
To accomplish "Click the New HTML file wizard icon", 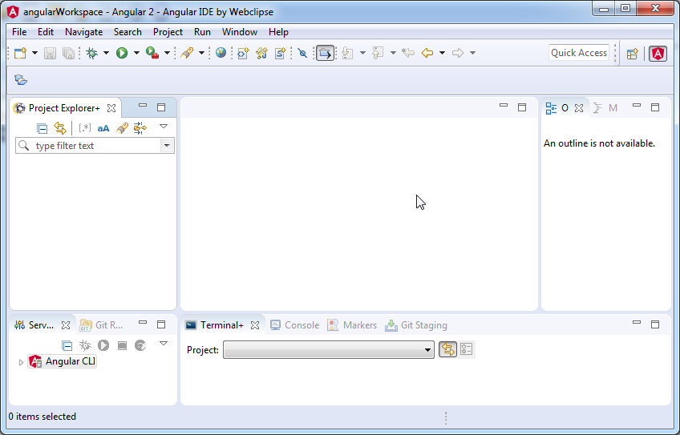I will coord(243,53).
